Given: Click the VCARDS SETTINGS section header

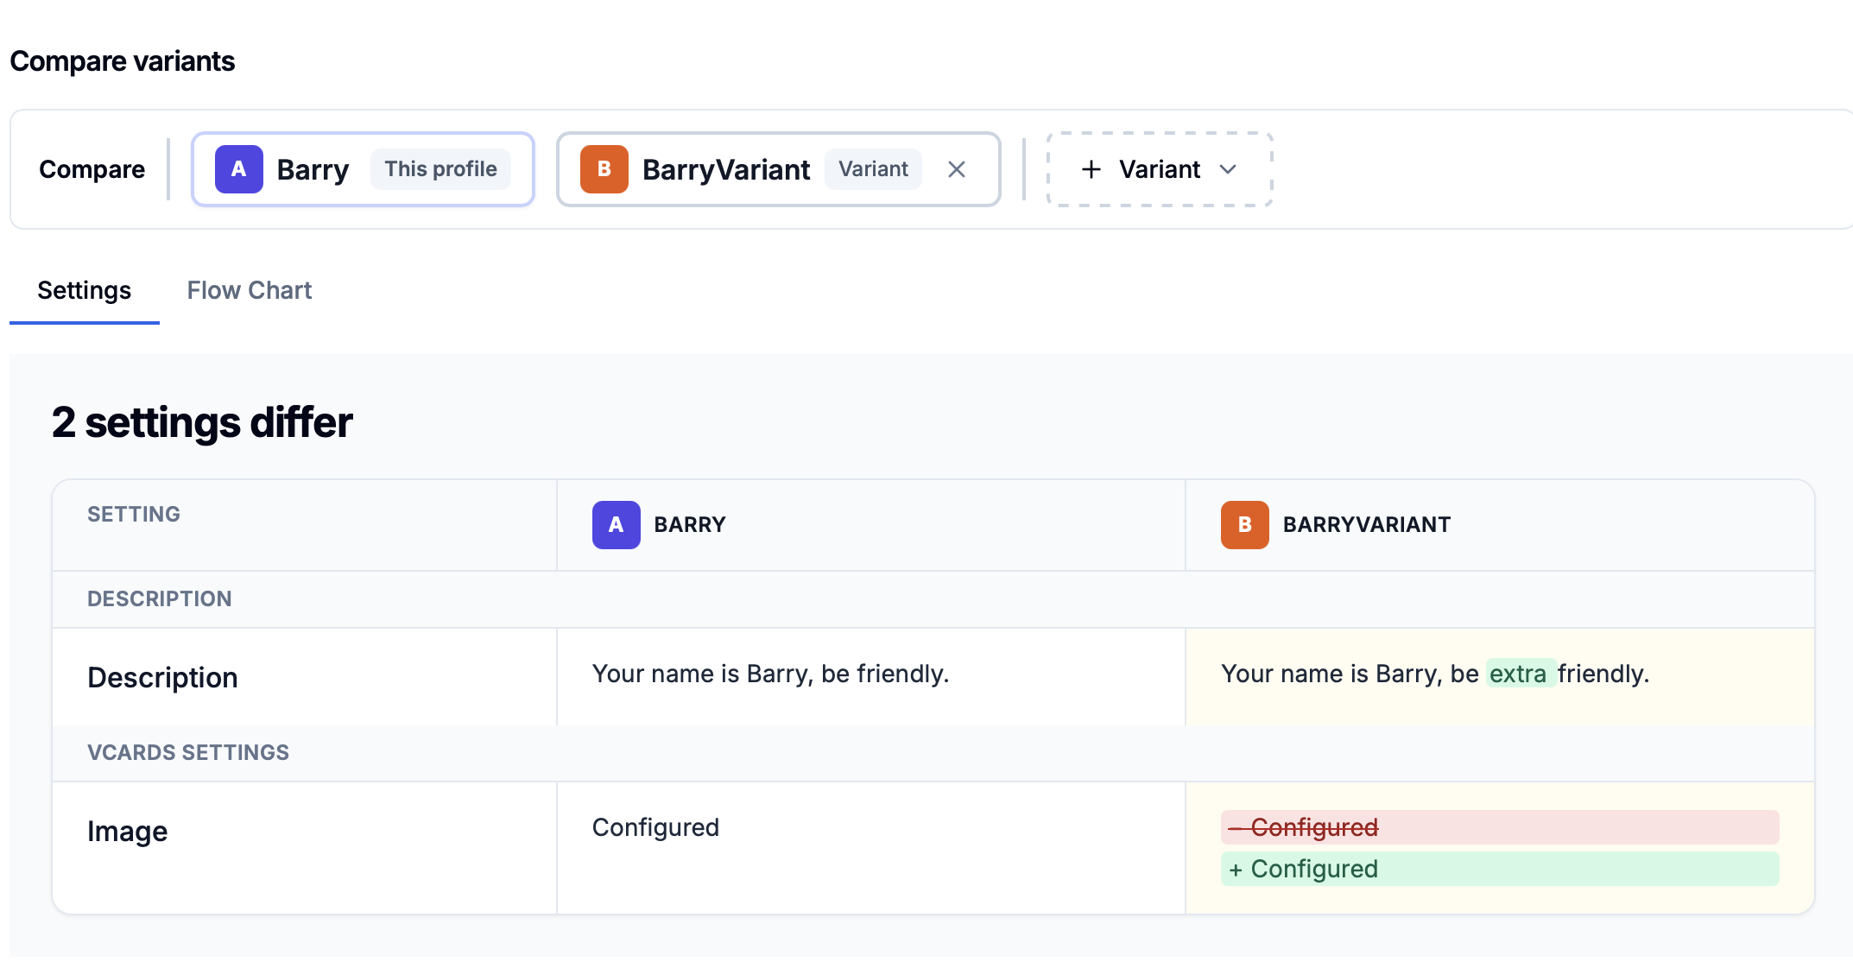Looking at the screenshot, I should point(933,753).
